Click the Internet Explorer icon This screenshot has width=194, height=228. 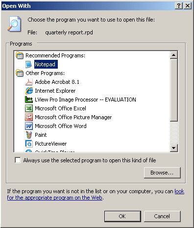(29, 91)
